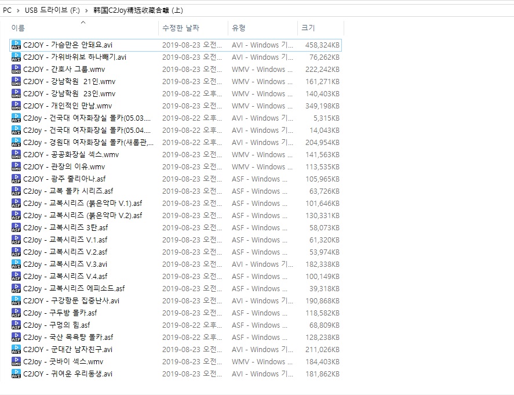514x395 pixels.
Task: Expand the chevron right after PC breadcrumb
Action: tap(18, 10)
